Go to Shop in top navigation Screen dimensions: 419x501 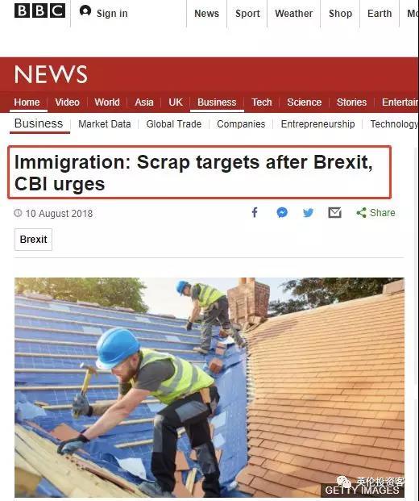click(x=340, y=14)
